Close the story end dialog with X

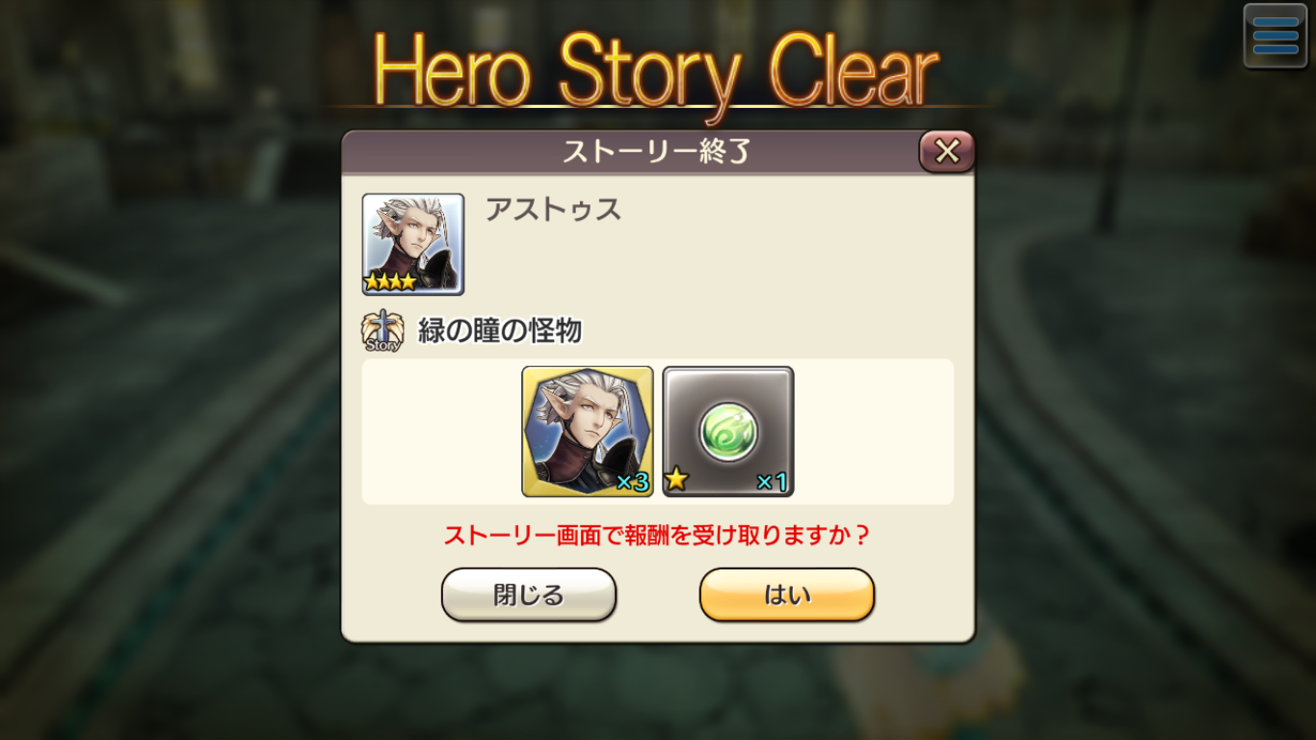pyautogui.click(x=947, y=151)
